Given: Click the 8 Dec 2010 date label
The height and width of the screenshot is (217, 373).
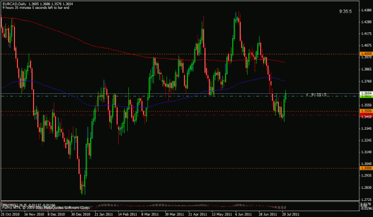Looking at the screenshot, I should point(56,214).
